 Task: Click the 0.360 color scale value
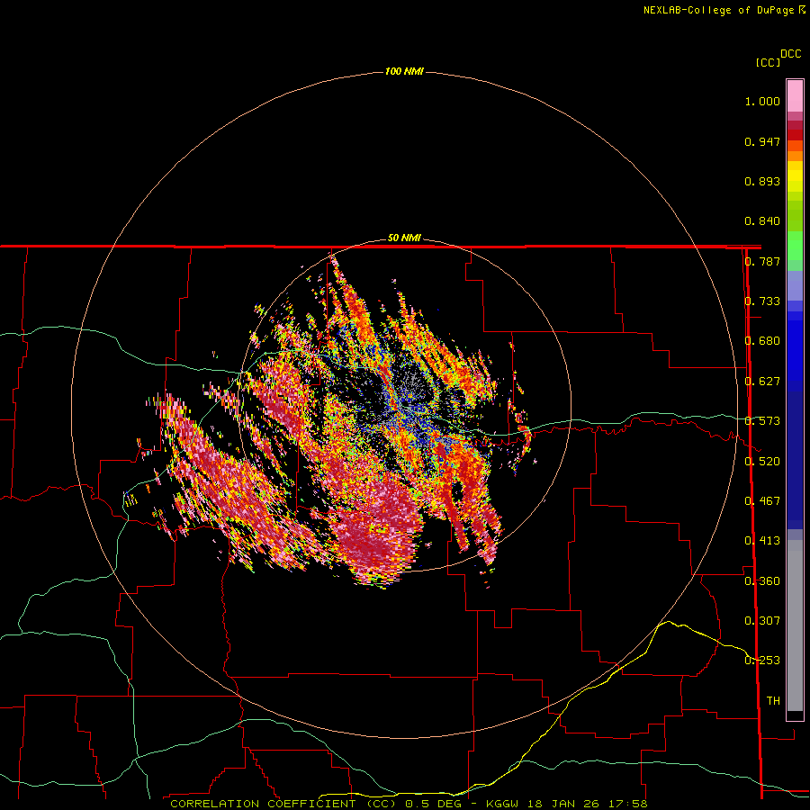tap(762, 581)
